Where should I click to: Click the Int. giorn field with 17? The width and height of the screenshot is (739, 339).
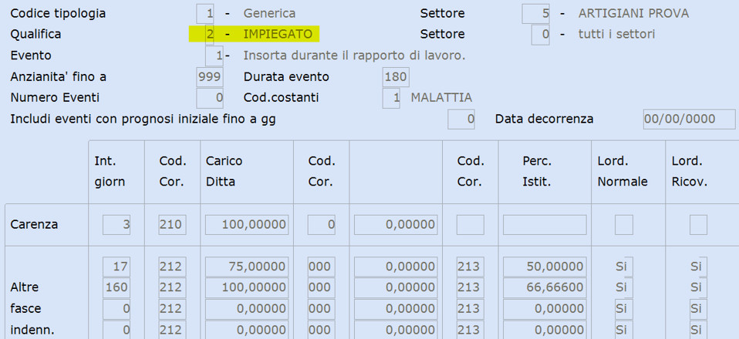116,267
